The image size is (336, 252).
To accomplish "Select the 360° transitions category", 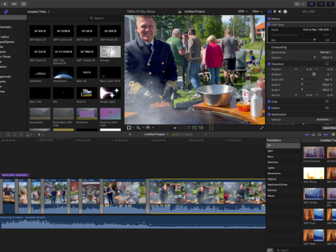I will point(283,151).
